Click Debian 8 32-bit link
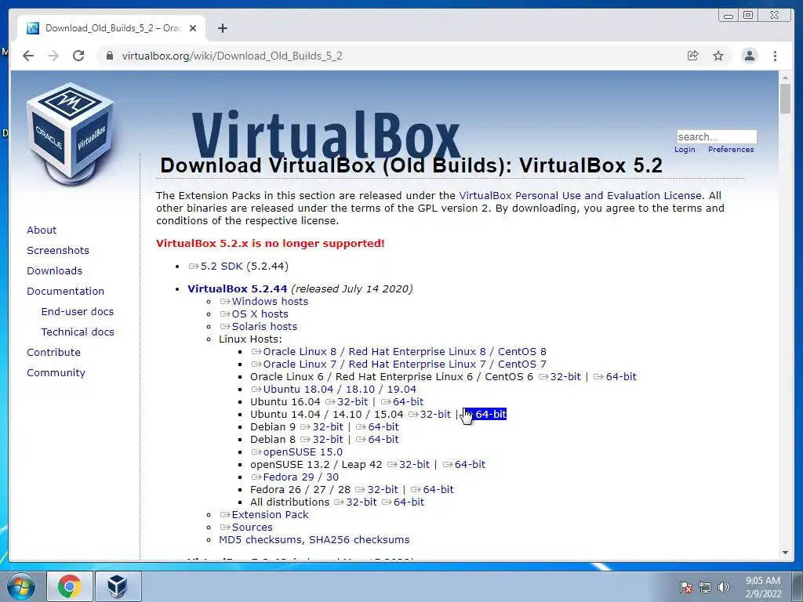 [322, 439]
